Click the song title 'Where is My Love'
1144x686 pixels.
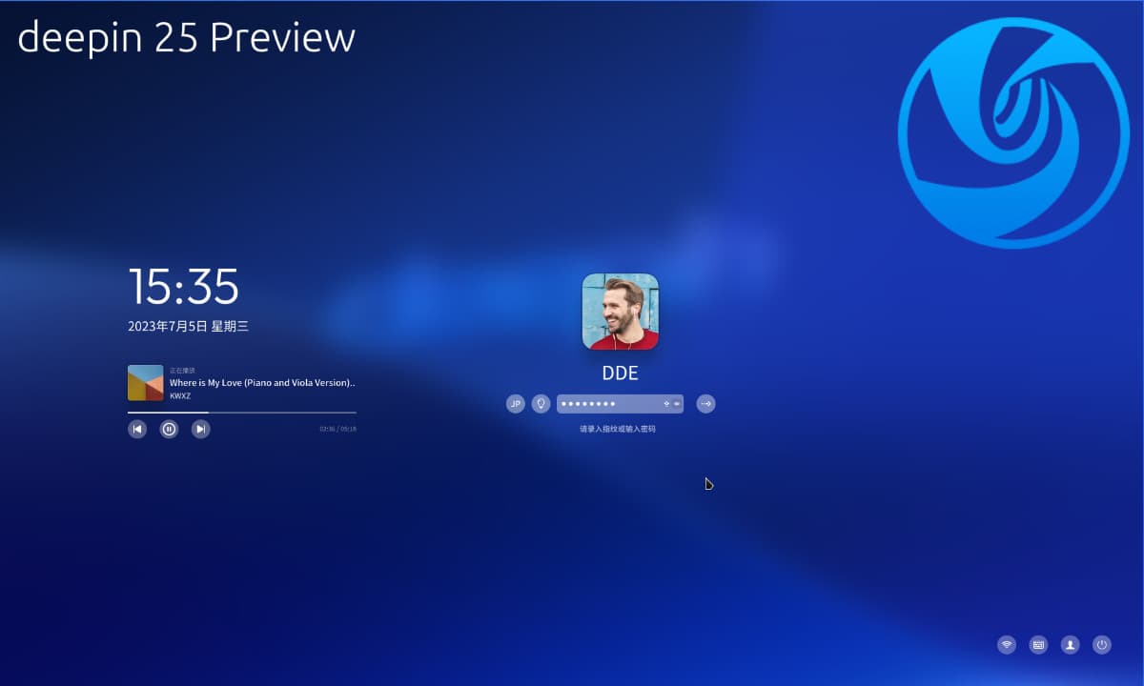(x=262, y=383)
